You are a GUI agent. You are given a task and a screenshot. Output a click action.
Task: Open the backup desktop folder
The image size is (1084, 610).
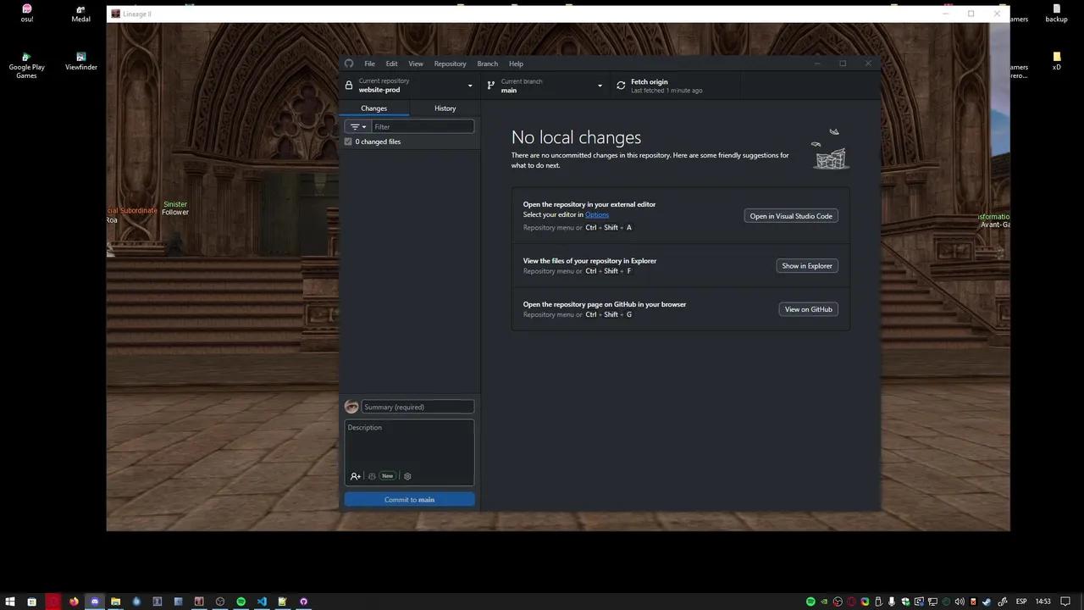coord(1056,13)
